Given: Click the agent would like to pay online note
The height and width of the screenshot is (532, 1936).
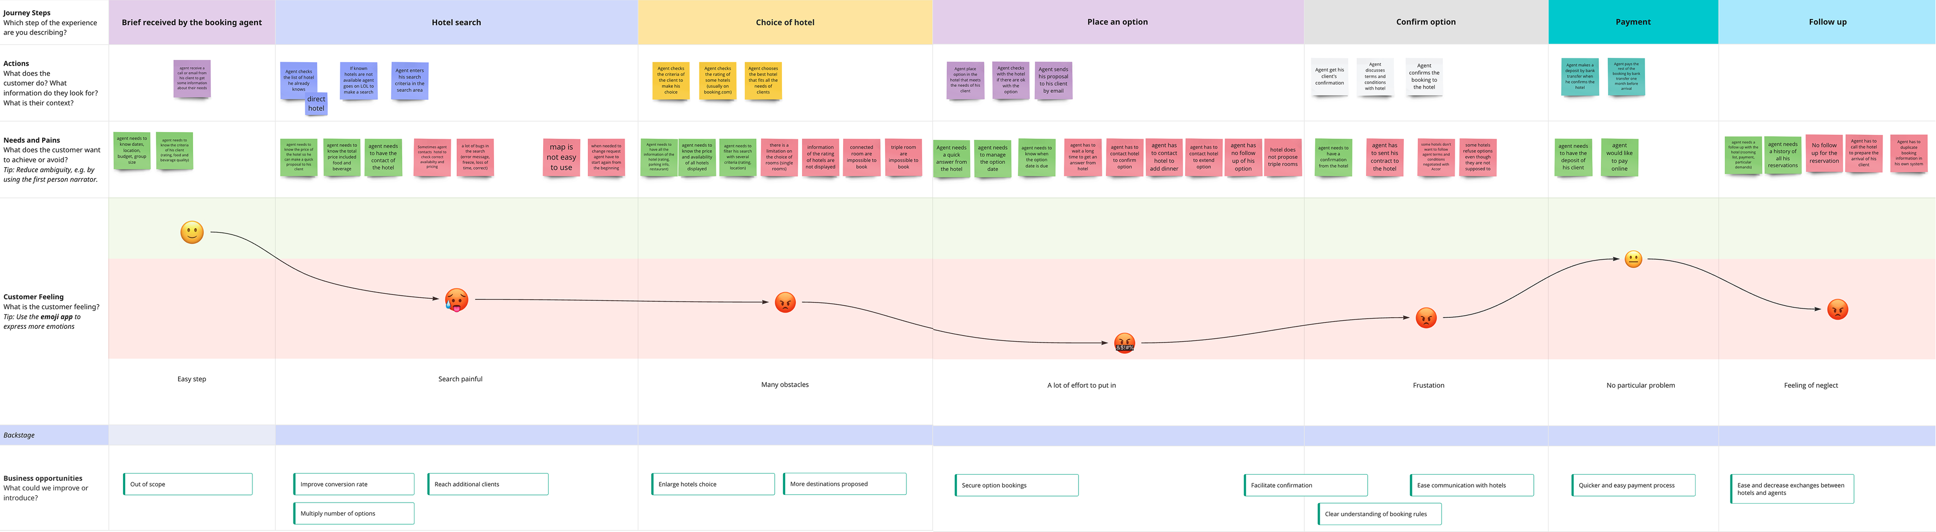Looking at the screenshot, I should [1619, 158].
